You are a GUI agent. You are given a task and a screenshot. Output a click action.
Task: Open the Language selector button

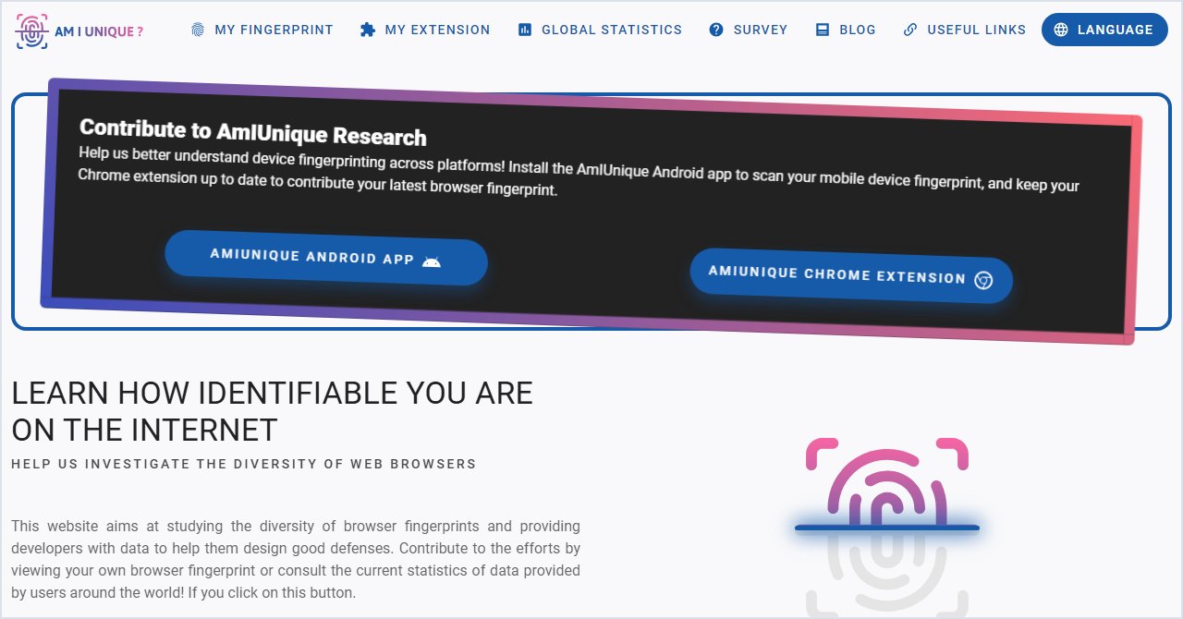coord(1104,30)
